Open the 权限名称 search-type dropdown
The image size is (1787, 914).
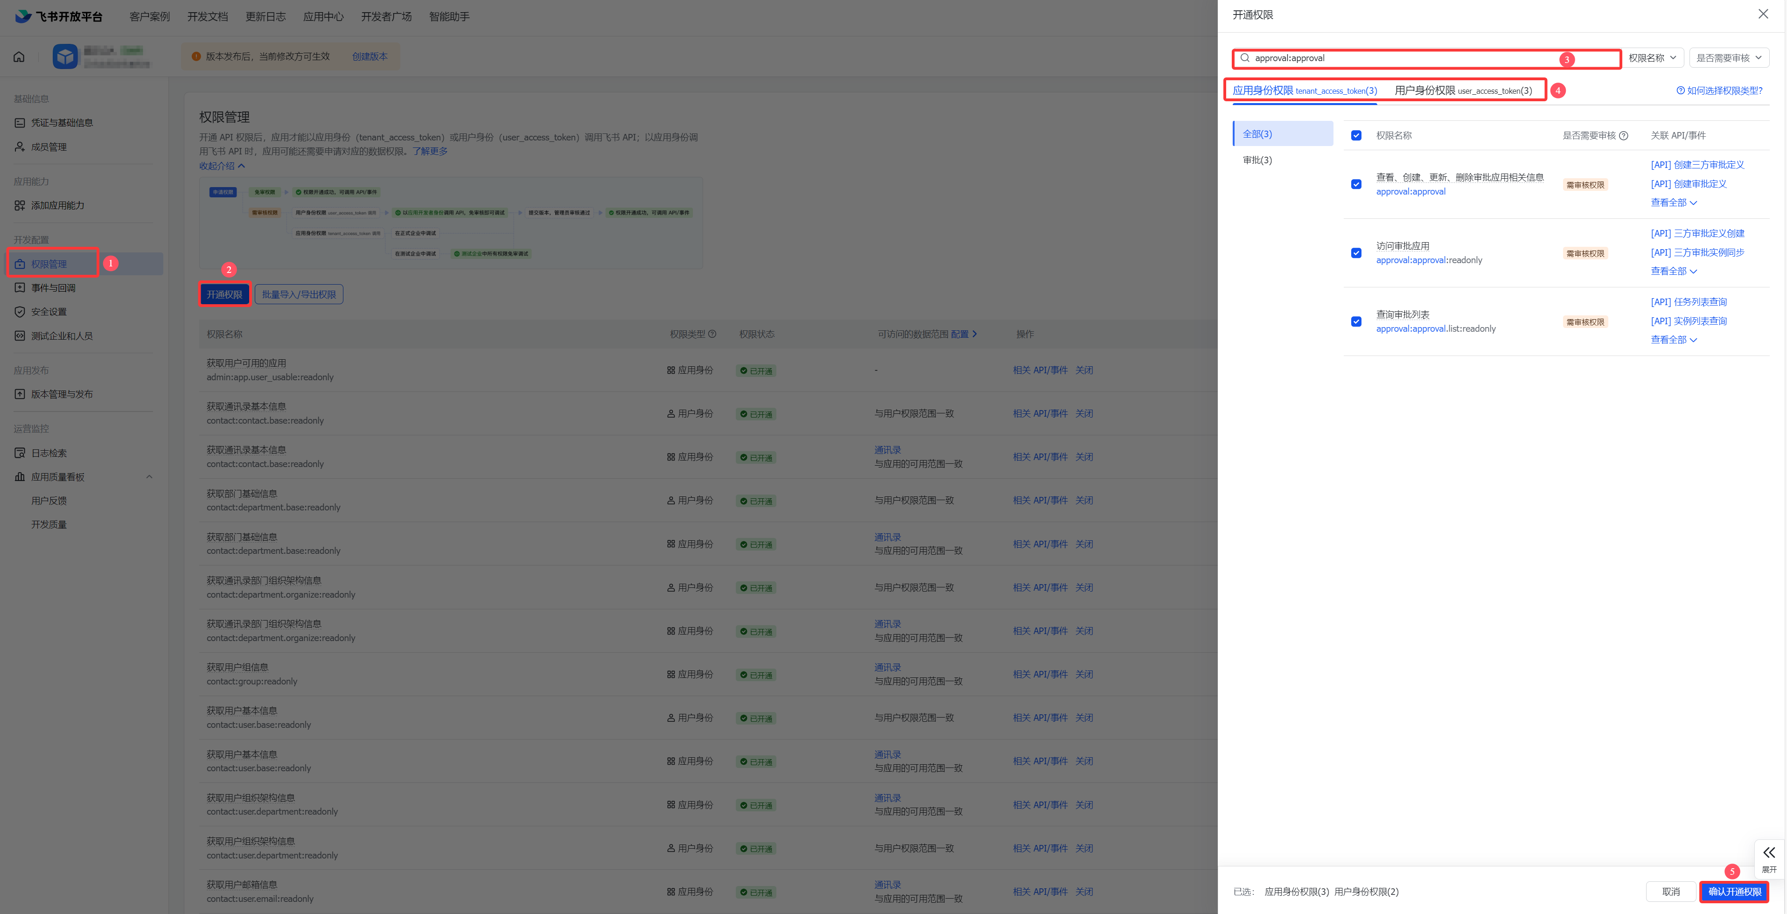pos(1653,58)
